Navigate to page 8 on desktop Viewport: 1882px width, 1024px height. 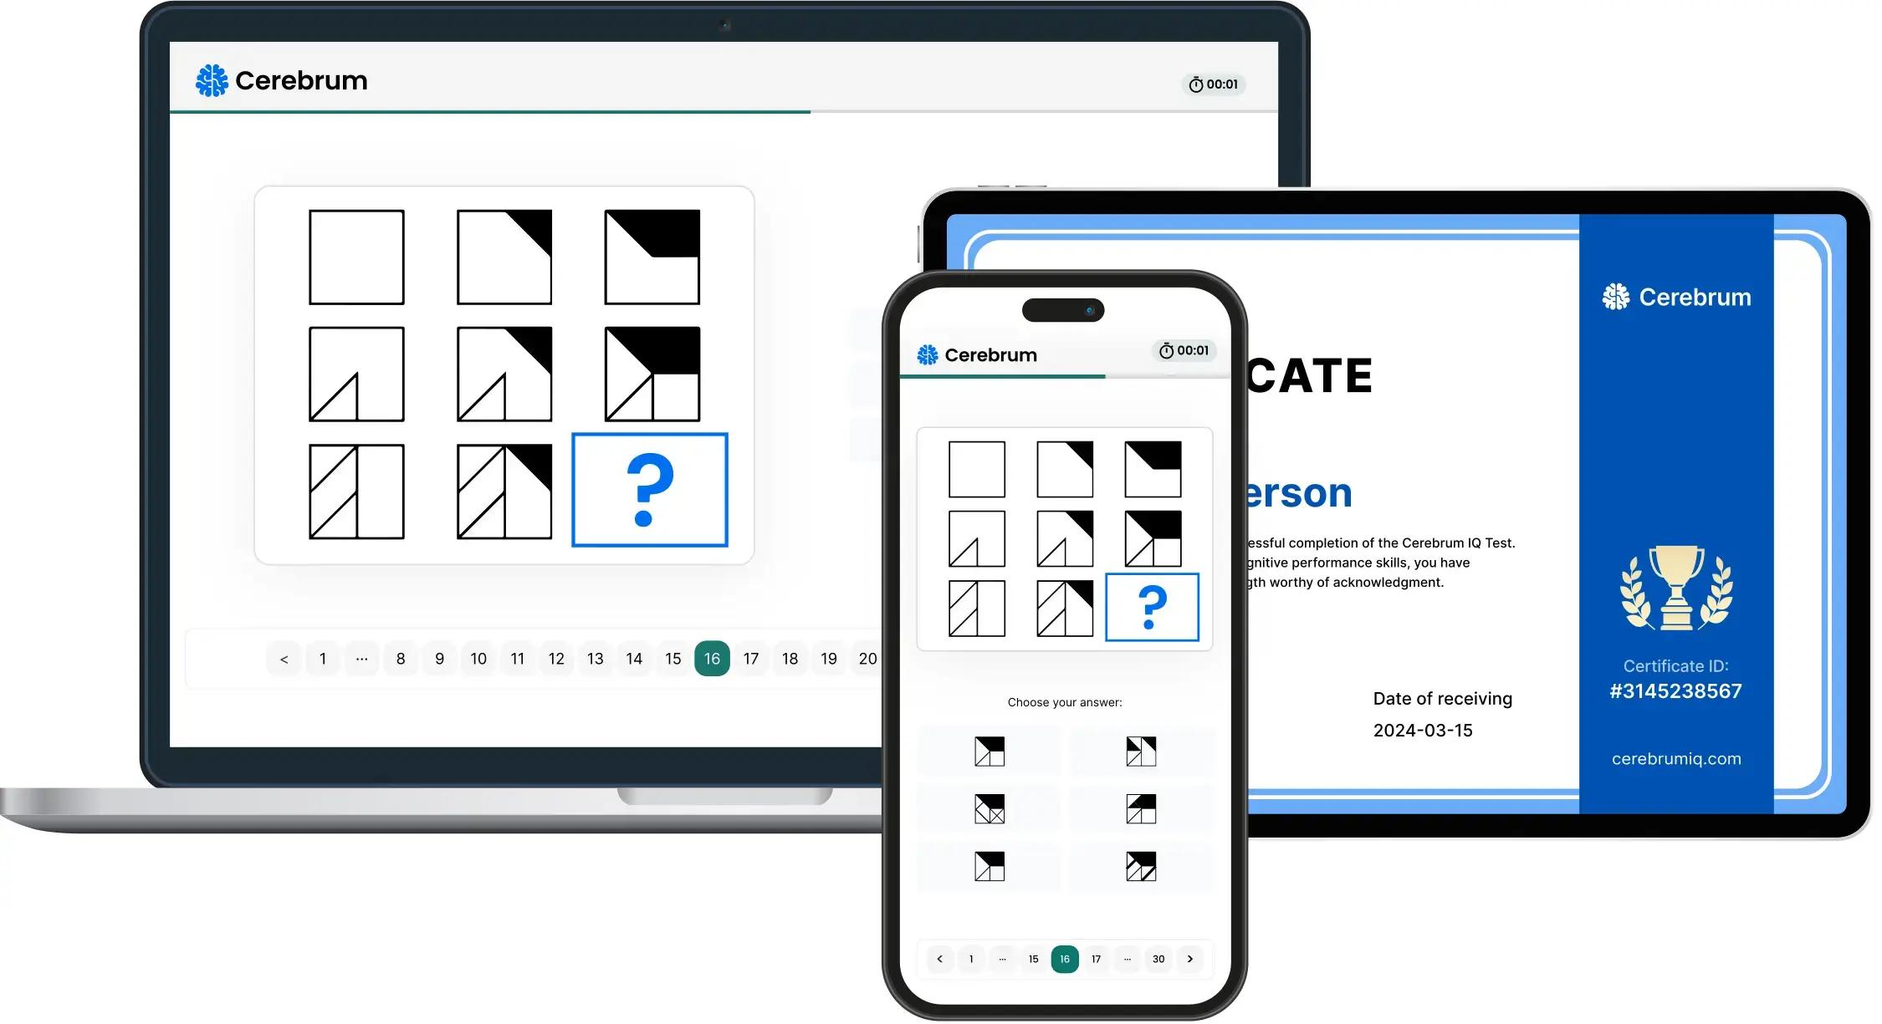pyautogui.click(x=401, y=657)
